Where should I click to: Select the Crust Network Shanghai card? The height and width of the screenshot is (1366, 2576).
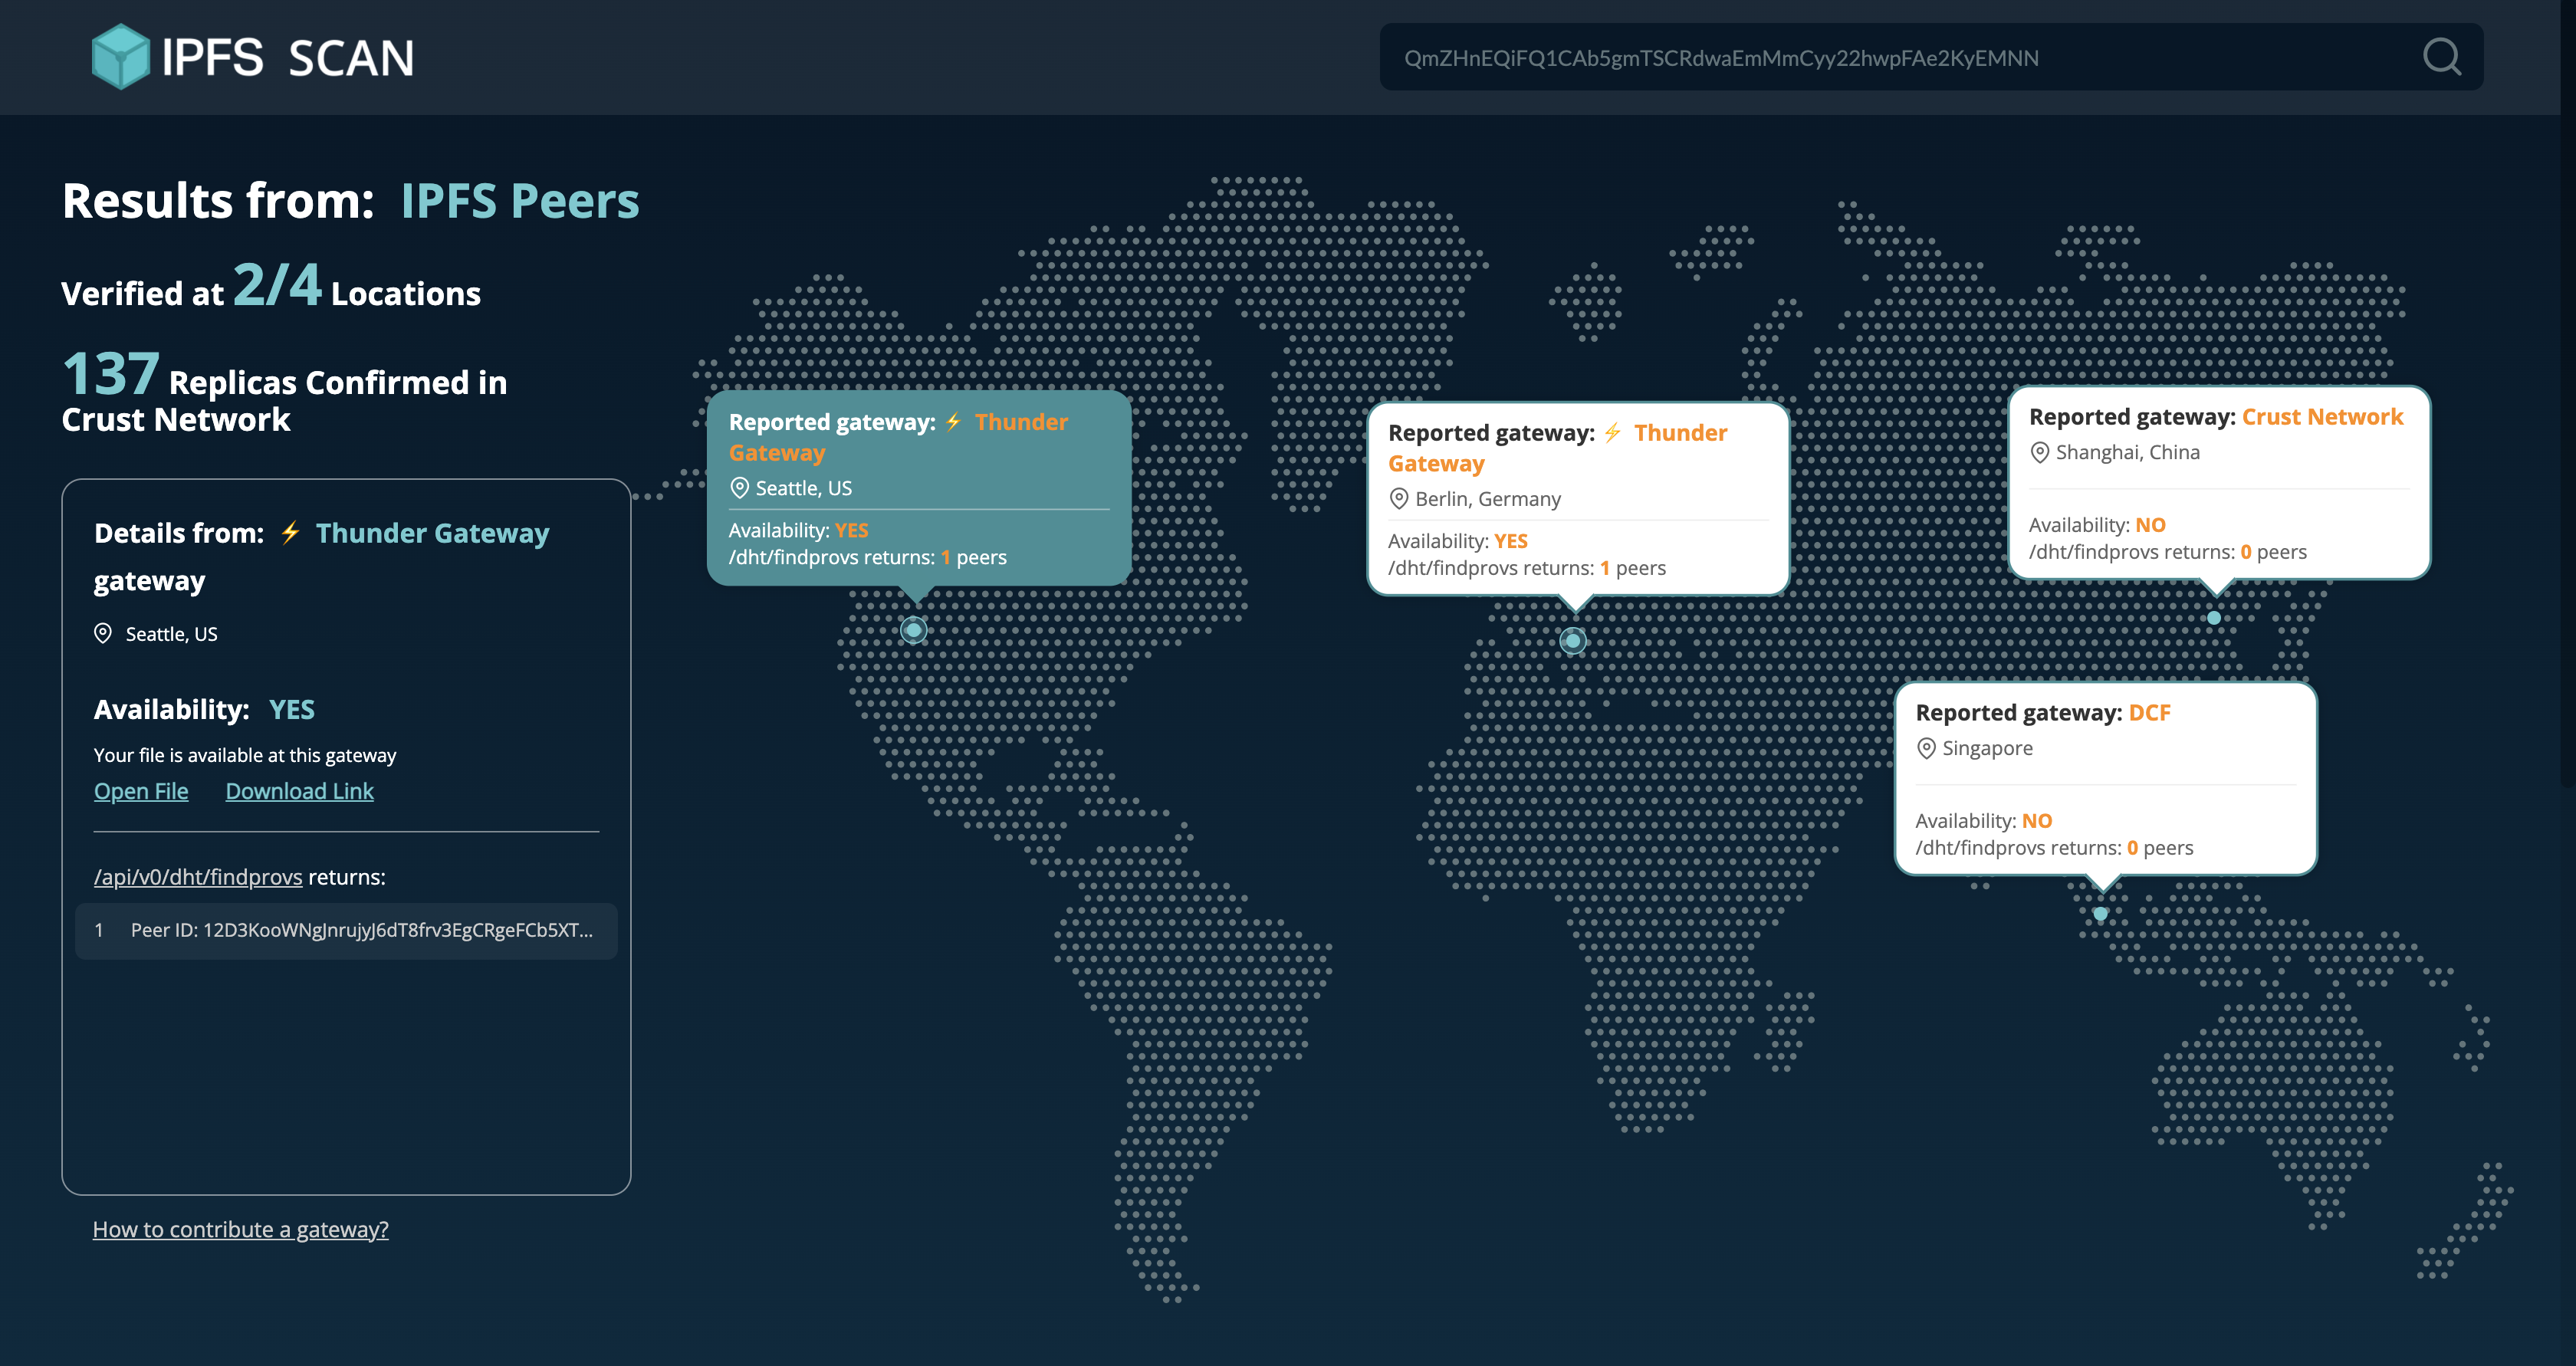coord(2219,483)
